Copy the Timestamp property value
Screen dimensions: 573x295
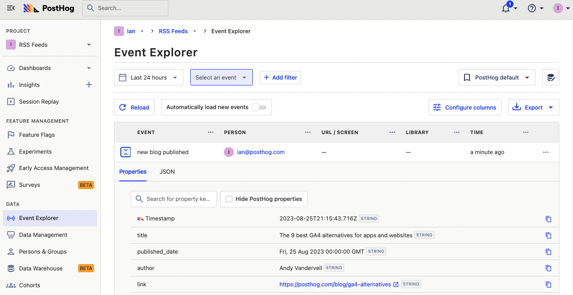click(548, 219)
